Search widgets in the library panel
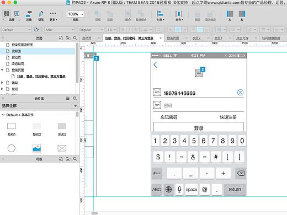 coord(75,99)
